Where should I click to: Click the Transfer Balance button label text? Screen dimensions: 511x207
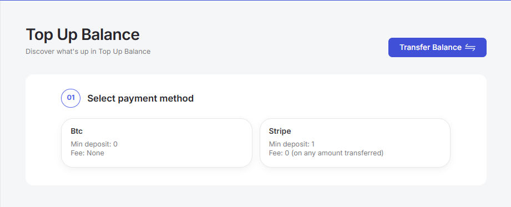[x=431, y=47]
